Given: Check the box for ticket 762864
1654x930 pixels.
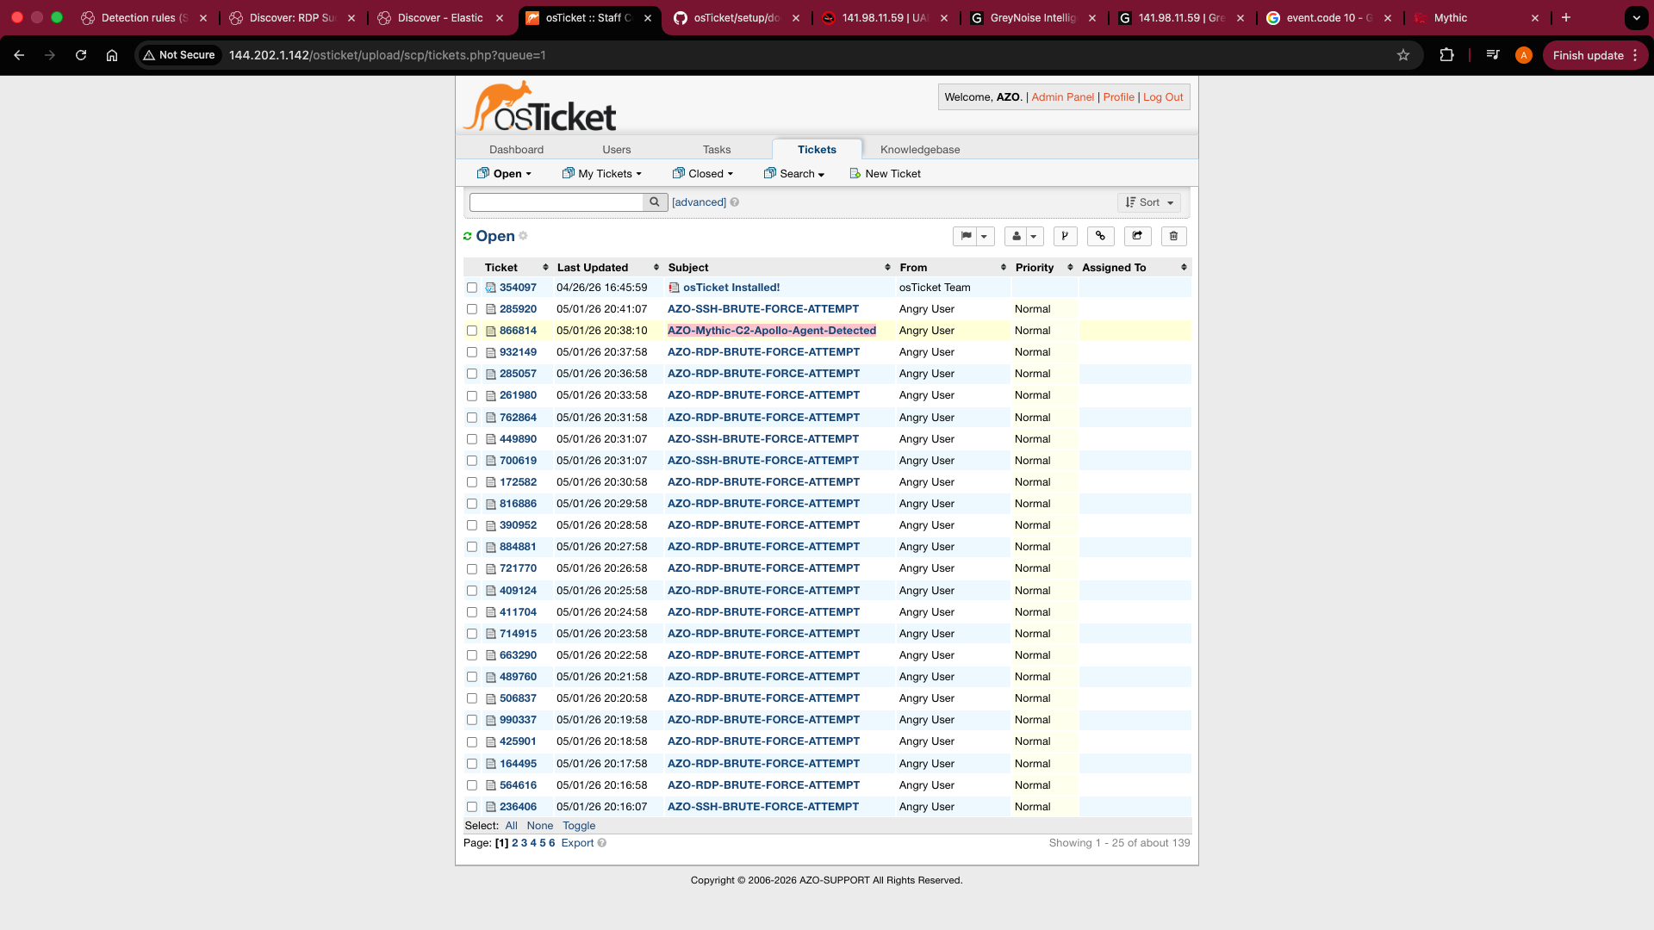Looking at the screenshot, I should pos(472,418).
